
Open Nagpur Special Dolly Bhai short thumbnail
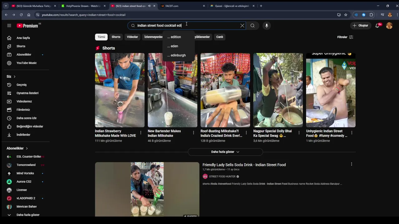pyautogui.click(x=278, y=90)
